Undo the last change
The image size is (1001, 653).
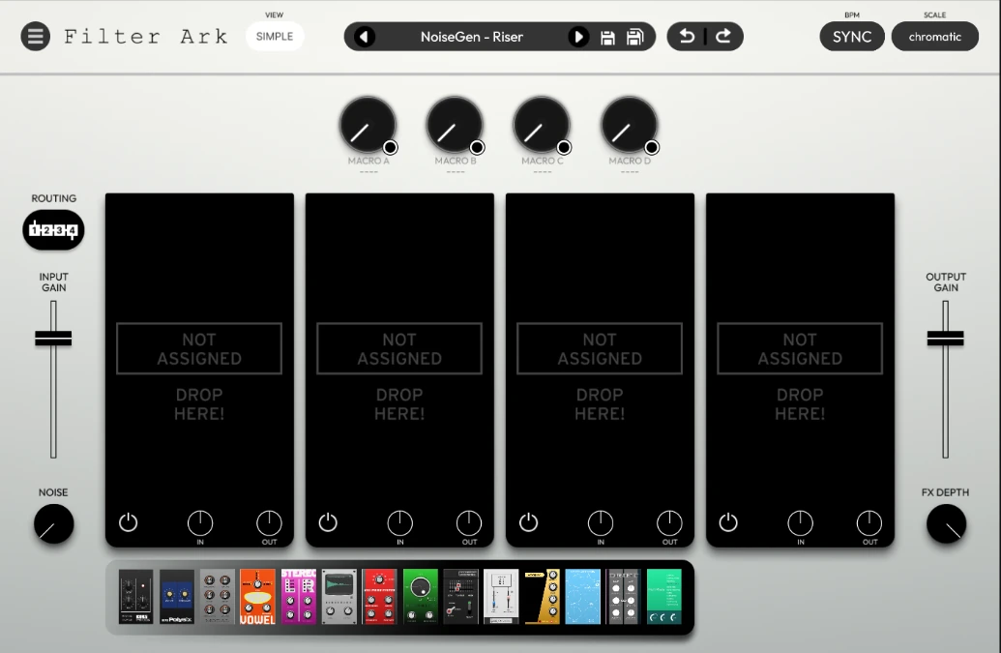click(687, 37)
